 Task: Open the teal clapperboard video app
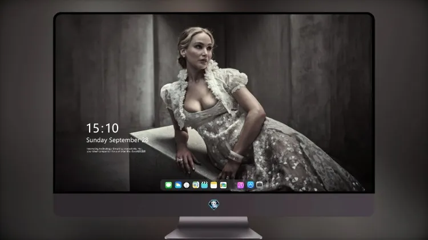click(x=204, y=185)
